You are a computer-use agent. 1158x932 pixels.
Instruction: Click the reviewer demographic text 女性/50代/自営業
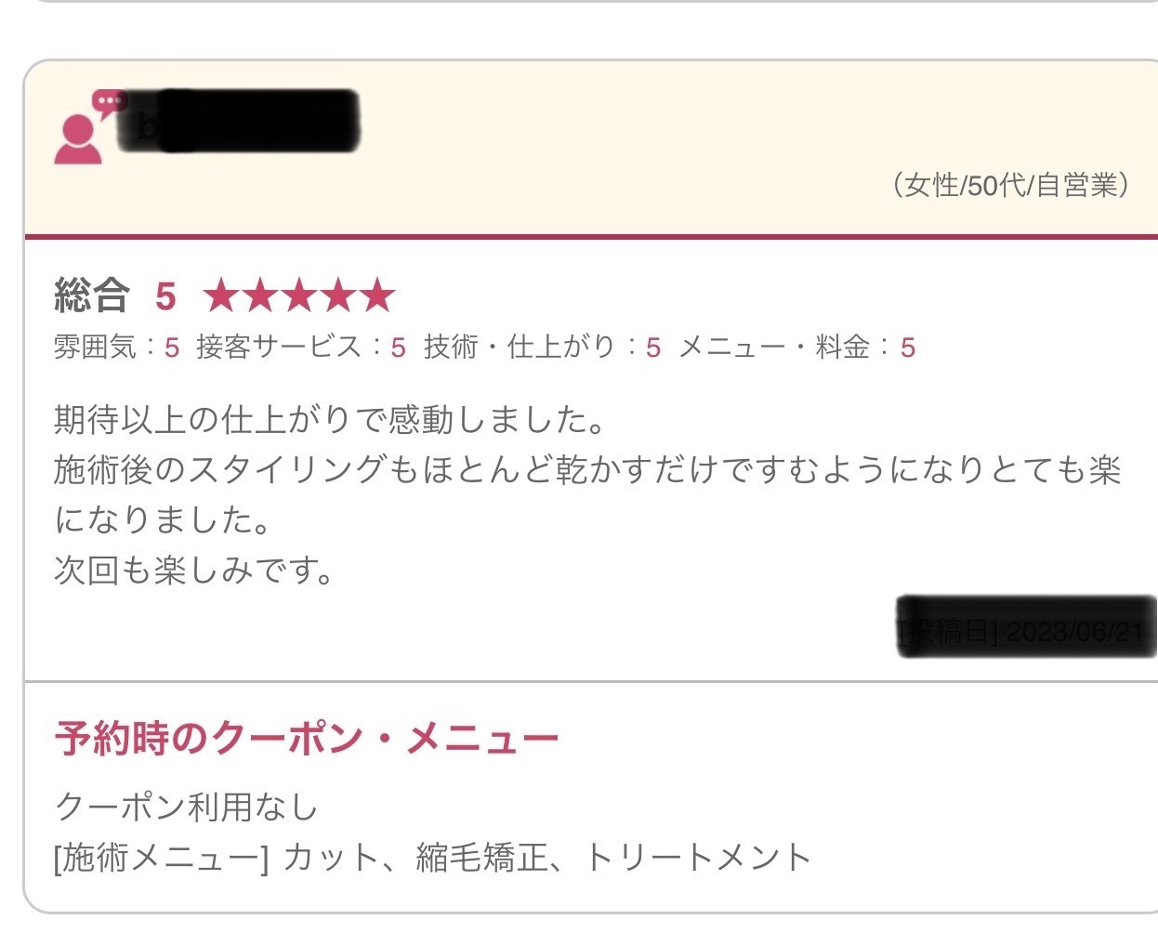tap(1010, 185)
